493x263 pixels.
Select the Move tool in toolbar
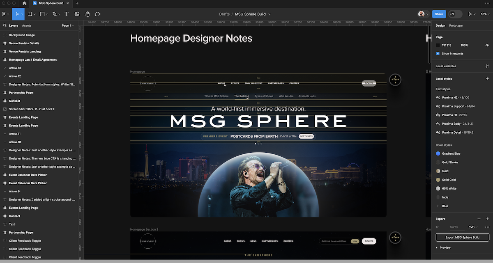[17, 14]
